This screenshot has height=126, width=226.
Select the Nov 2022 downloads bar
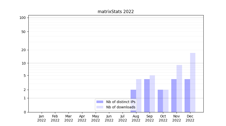[179, 88]
